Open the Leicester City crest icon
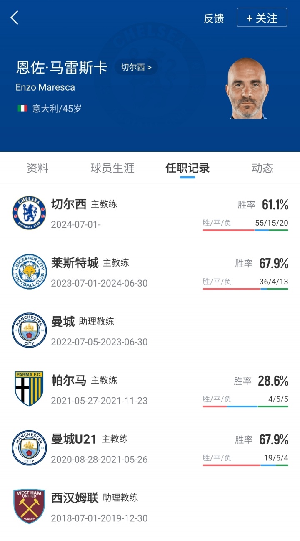This screenshot has height=541, width=300. (x=29, y=272)
